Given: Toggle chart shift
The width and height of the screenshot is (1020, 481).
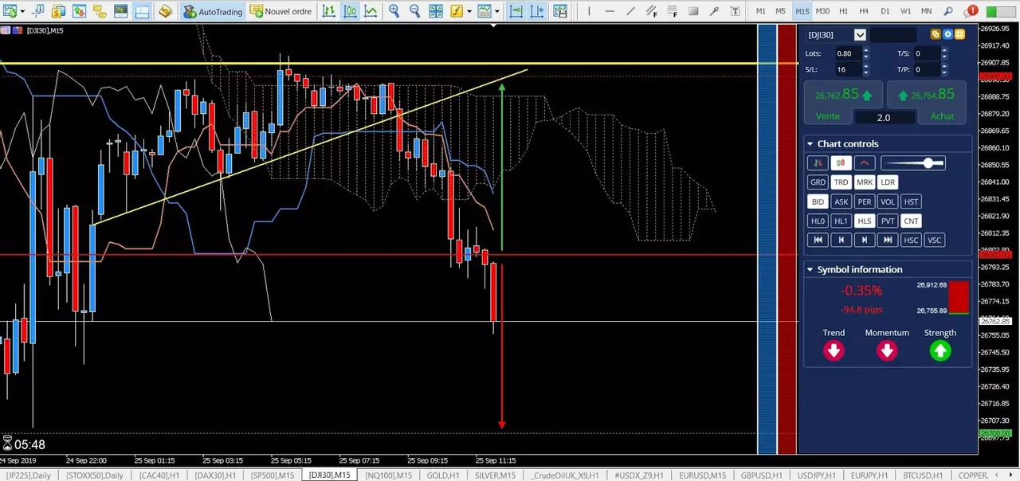Looking at the screenshot, I should click(x=537, y=11).
